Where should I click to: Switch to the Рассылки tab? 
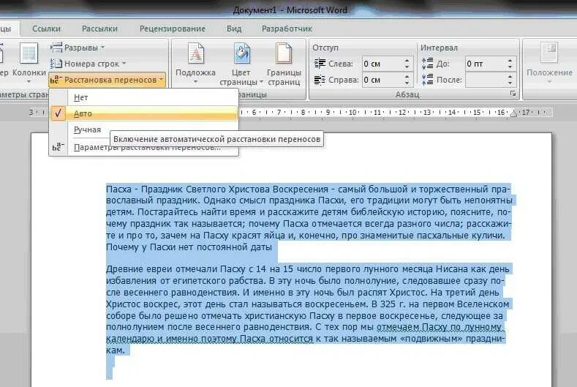tap(99, 29)
